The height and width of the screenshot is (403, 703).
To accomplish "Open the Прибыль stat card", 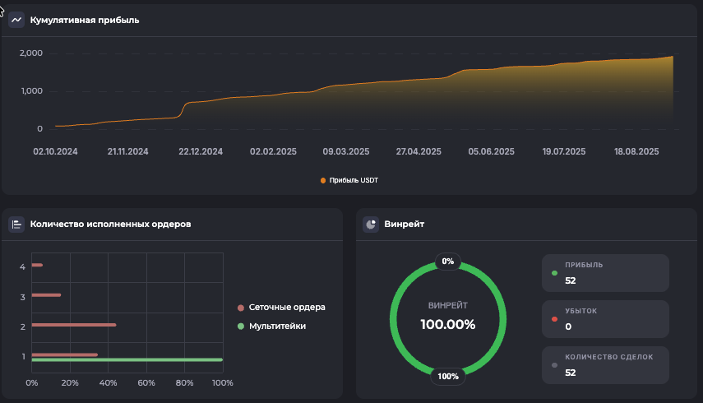I will point(605,273).
